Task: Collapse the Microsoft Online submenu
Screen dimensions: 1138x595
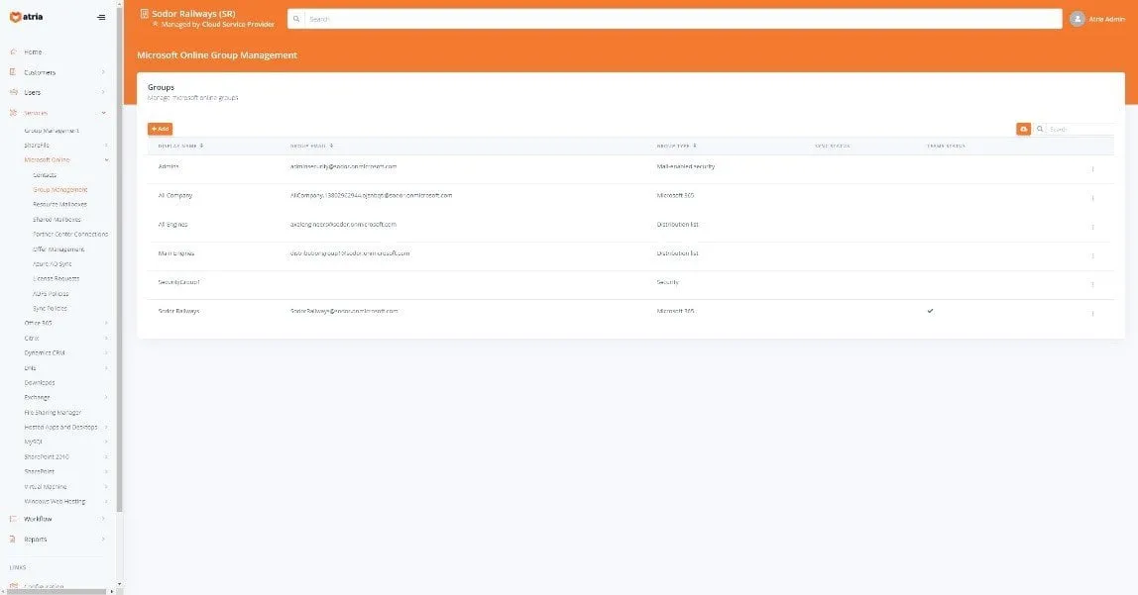Action: coord(106,159)
